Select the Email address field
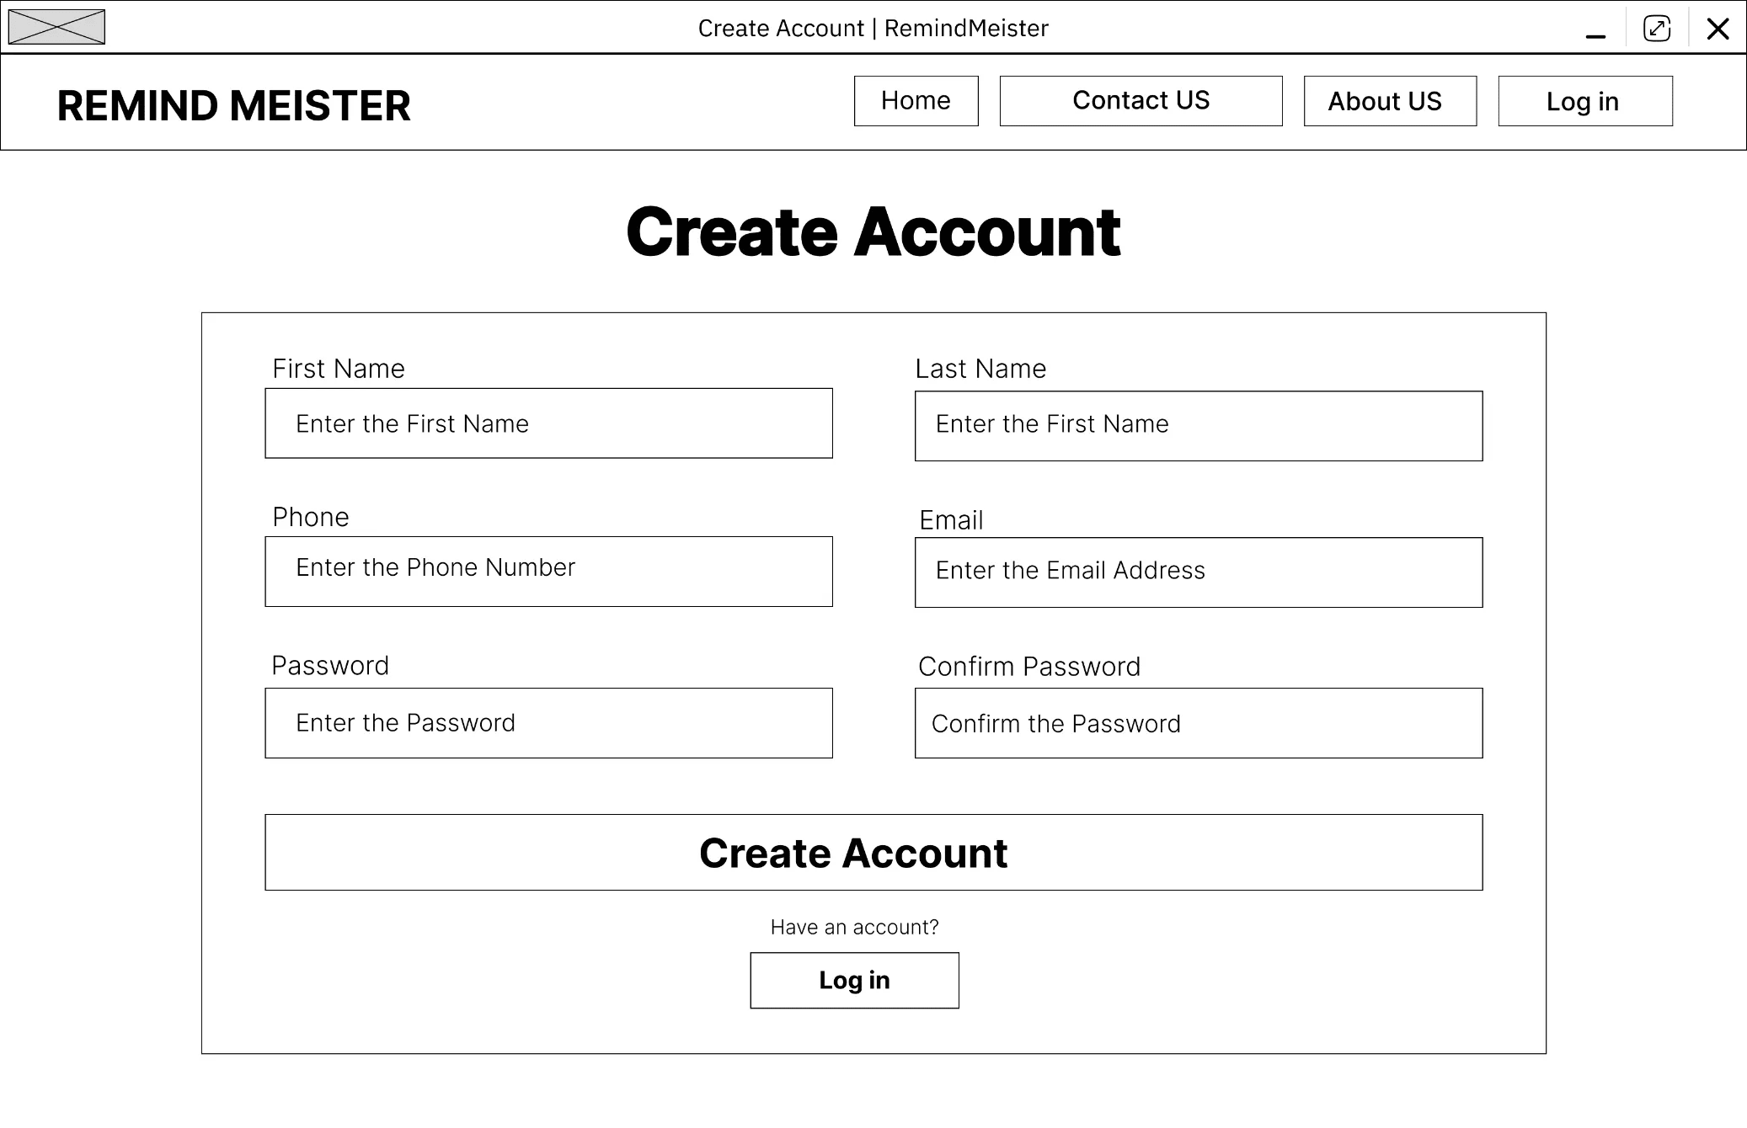 [1199, 572]
